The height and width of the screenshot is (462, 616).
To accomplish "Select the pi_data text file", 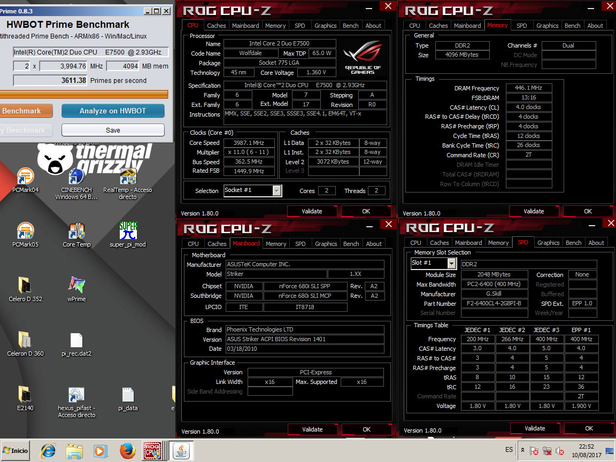I will click(x=128, y=399).
